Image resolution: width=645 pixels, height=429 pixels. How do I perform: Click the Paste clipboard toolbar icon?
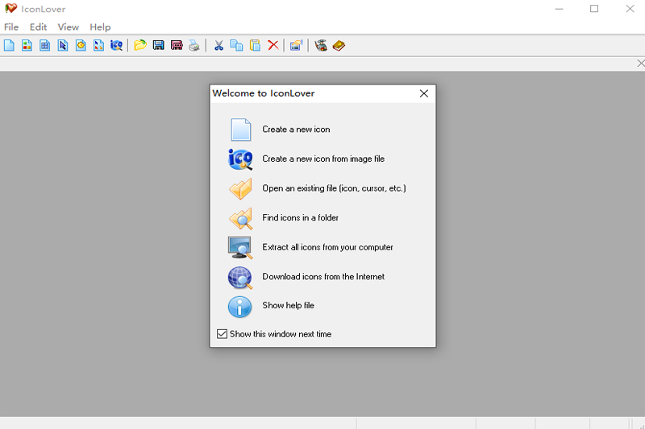[x=255, y=46]
